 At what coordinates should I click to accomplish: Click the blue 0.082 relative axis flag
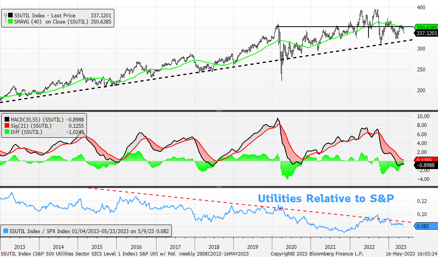coord(425,226)
